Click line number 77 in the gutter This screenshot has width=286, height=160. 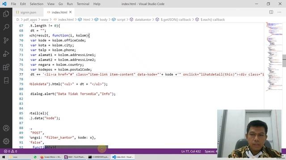pyautogui.click(x=21, y=74)
